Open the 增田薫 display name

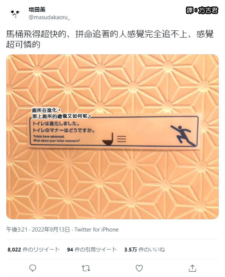tap(37, 10)
